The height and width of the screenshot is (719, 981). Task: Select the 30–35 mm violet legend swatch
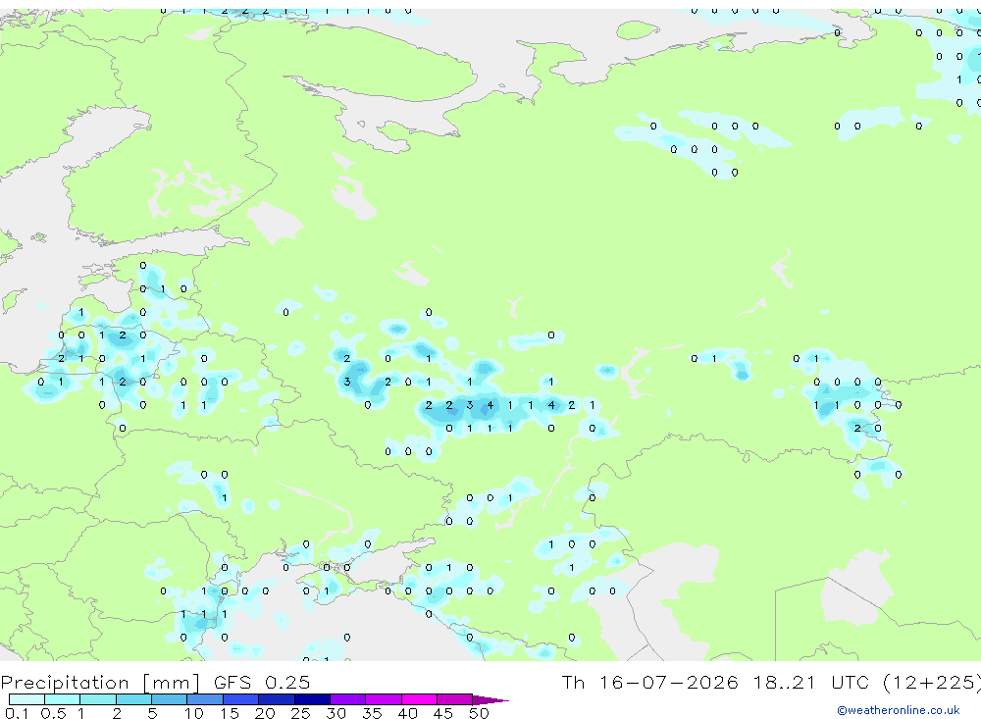[348, 699]
